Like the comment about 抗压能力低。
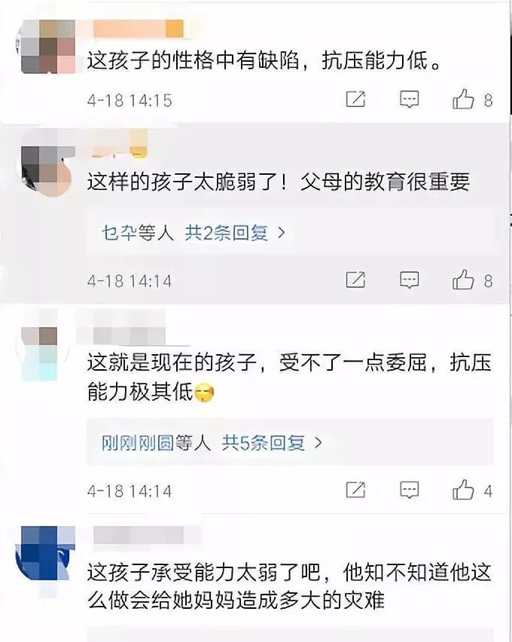Screen dimensions: 512x642 (463, 99)
